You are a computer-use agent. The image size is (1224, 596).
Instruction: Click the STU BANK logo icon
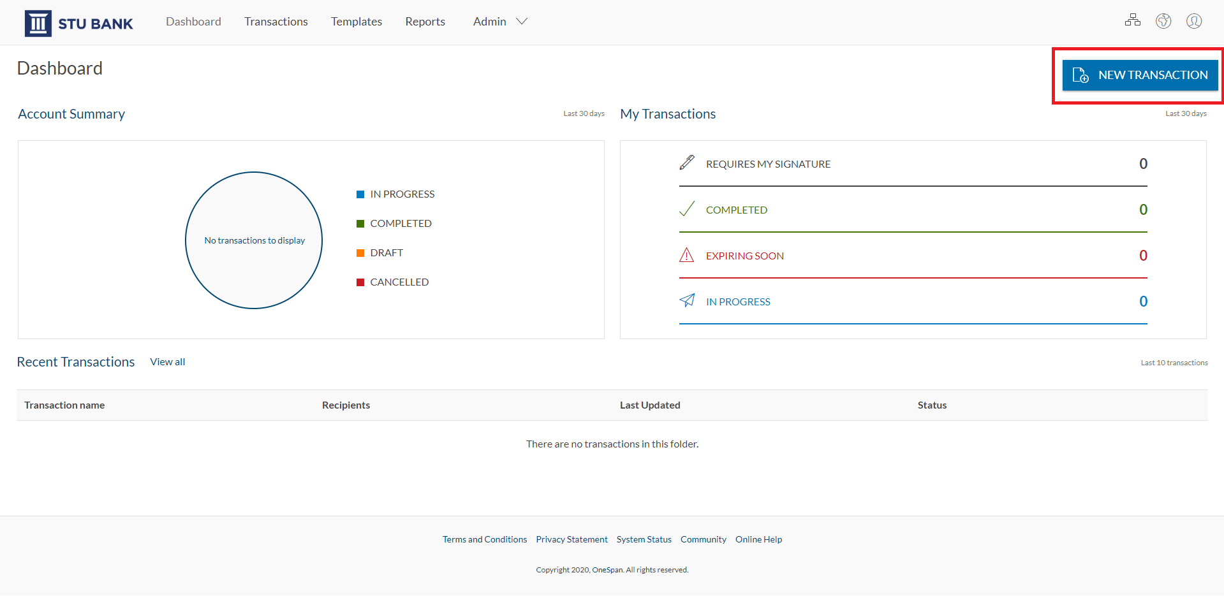38,24
